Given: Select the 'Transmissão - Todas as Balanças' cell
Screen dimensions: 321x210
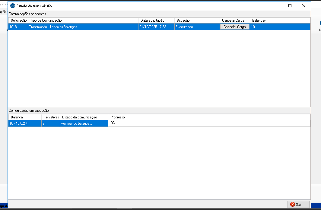Looking at the screenshot, I should tap(83, 27).
